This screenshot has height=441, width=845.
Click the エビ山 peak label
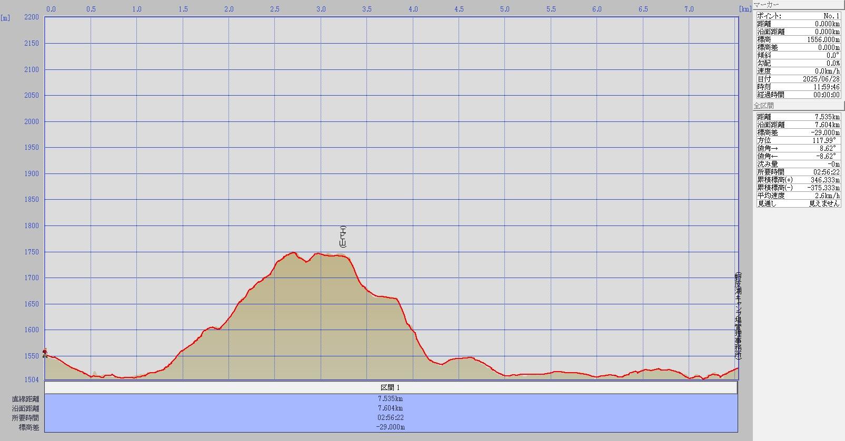[x=343, y=237]
